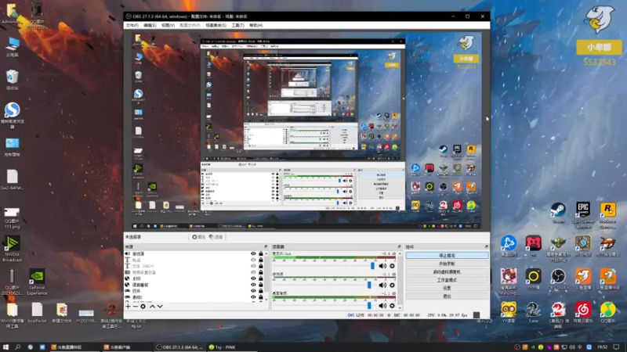Open the Windows Start menu
This screenshot has width=627, height=352.
[x=5, y=347]
